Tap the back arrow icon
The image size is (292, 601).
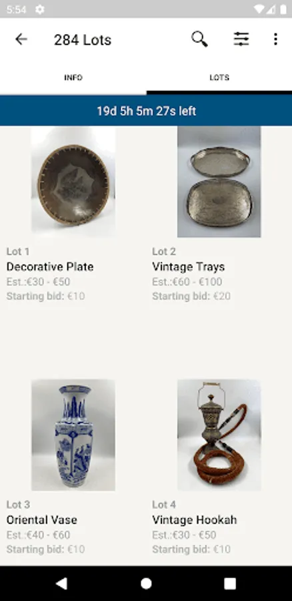tap(21, 39)
